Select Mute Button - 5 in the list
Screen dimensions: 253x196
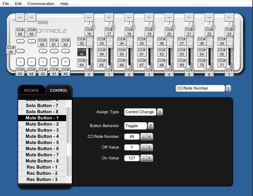[x=42, y=142]
